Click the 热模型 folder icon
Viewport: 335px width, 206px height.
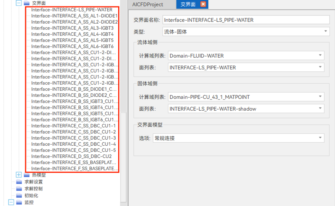(x=26, y=175)
